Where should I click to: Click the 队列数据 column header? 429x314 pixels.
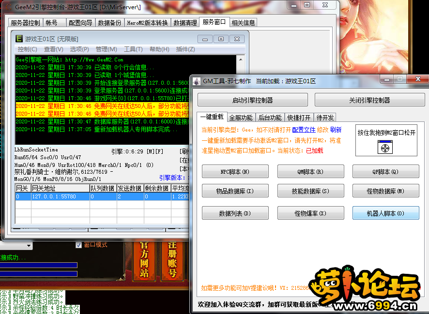click(x=103, y=188)
